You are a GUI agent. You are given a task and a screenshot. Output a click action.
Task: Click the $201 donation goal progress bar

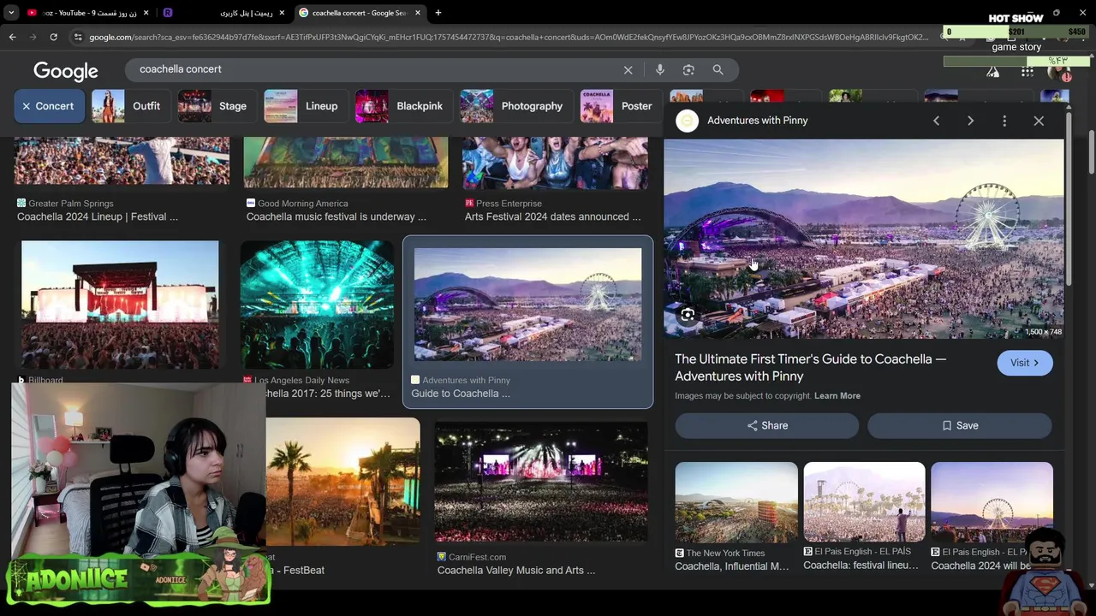(1016, 32)
